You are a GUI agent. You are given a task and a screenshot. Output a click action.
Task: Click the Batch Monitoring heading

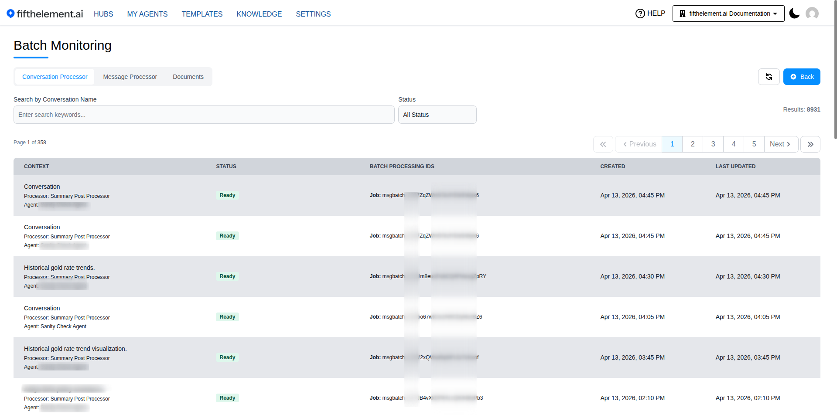pyautogui.click(x=62, y=45)
